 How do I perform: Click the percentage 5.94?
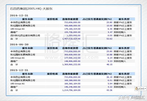pos(110,84)
